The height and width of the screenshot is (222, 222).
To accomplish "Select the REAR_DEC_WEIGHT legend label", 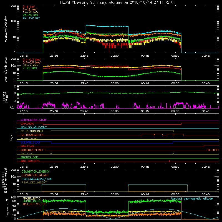I will 34,183.
